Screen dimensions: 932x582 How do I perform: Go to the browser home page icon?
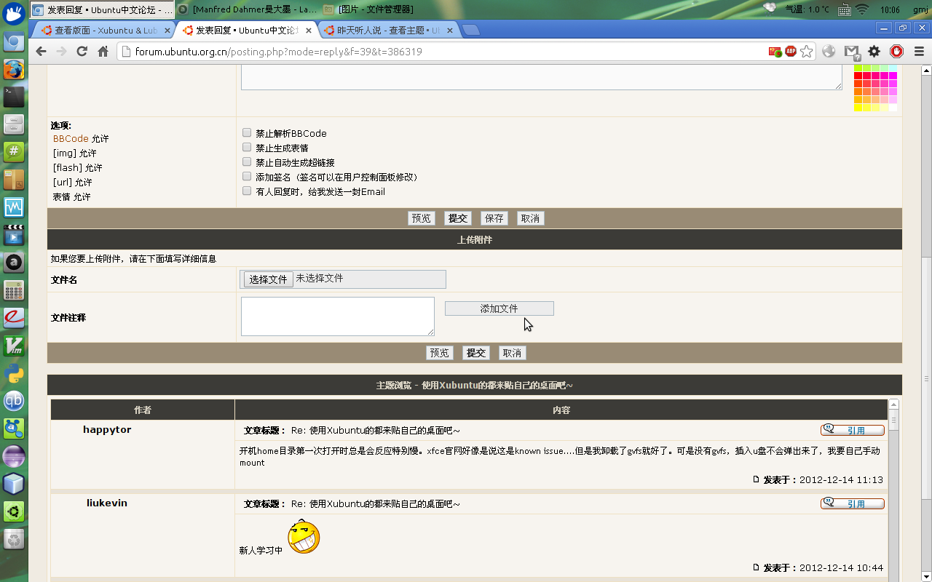(x=103, y=52)
